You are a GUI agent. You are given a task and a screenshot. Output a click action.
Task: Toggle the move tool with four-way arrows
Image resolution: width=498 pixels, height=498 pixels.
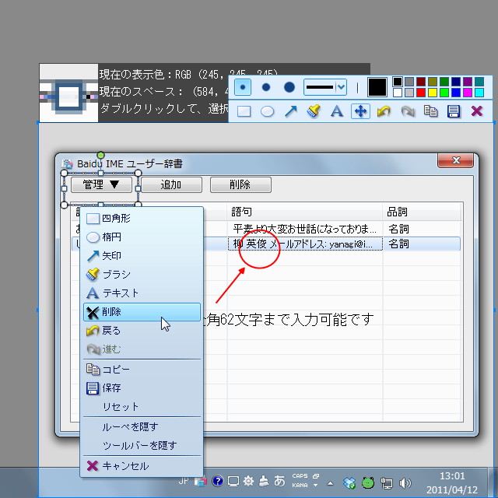pos(360,111)
